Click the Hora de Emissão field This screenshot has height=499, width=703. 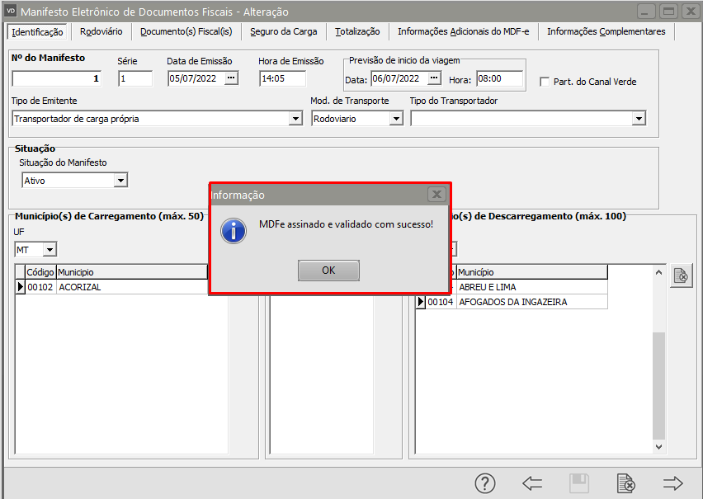point(283,78)
